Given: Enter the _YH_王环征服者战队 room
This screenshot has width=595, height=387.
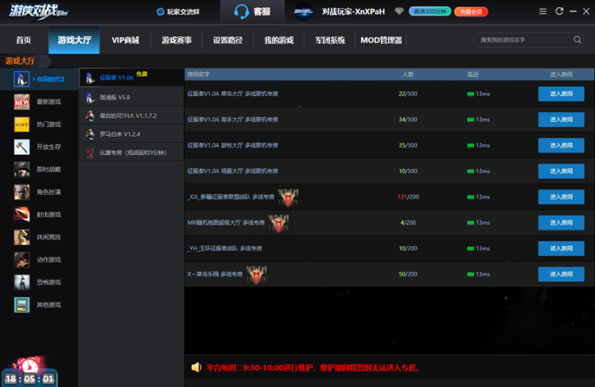Looking at the screenshot, I should pos(561,248).
